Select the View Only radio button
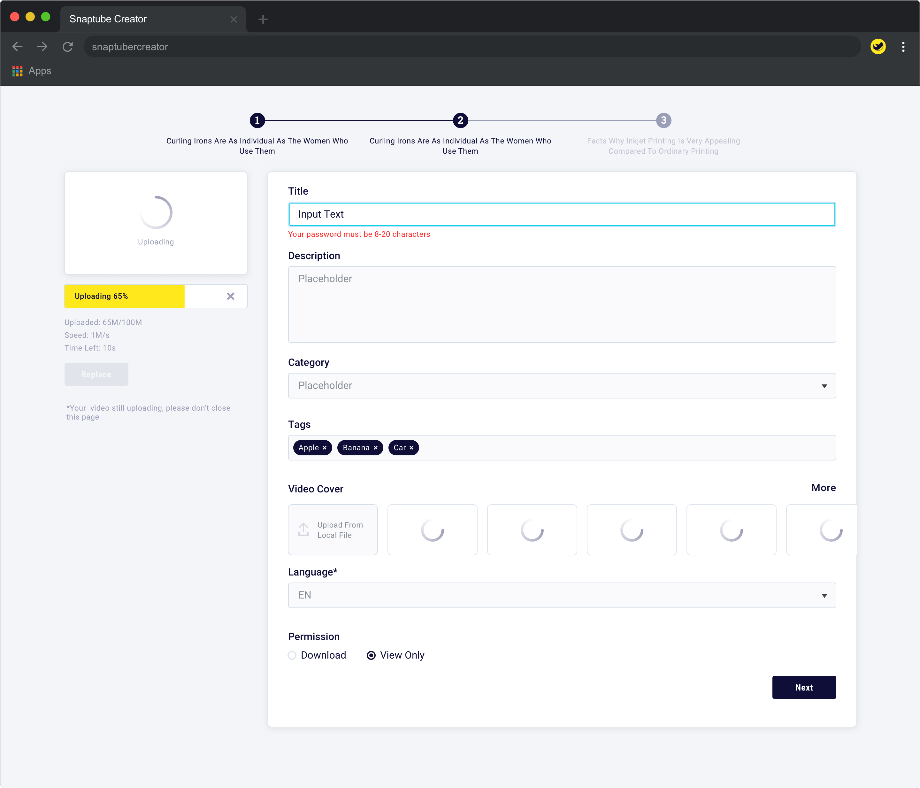920x788 pixels. (371, 655)
